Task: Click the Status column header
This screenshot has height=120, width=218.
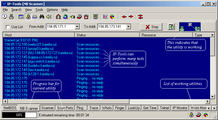Action: coord(107,35)
